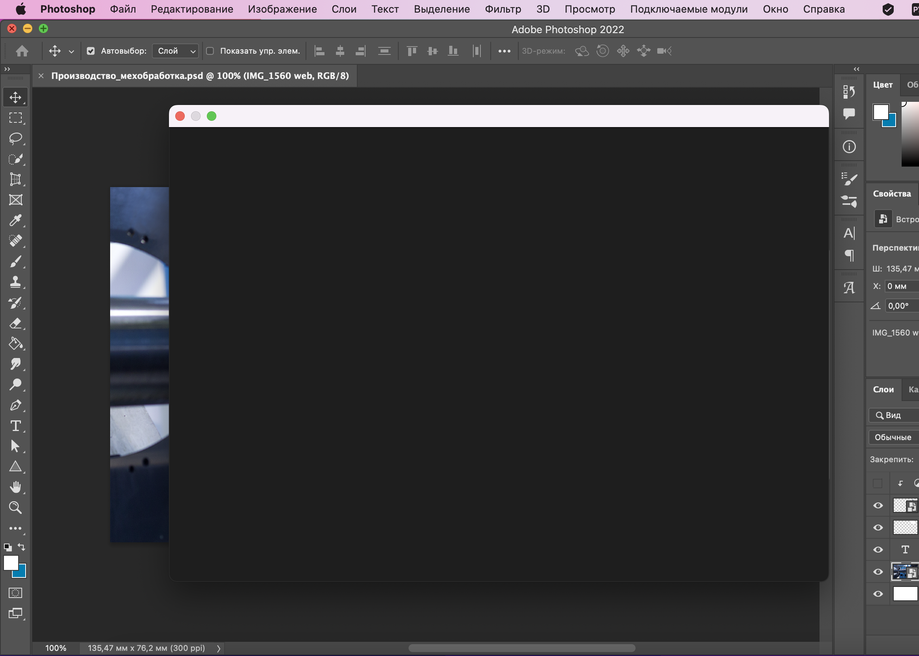Hide the white background layer
Image resolution: width=919 pixels, height=656 pixels.
click(x=878, y=594)
